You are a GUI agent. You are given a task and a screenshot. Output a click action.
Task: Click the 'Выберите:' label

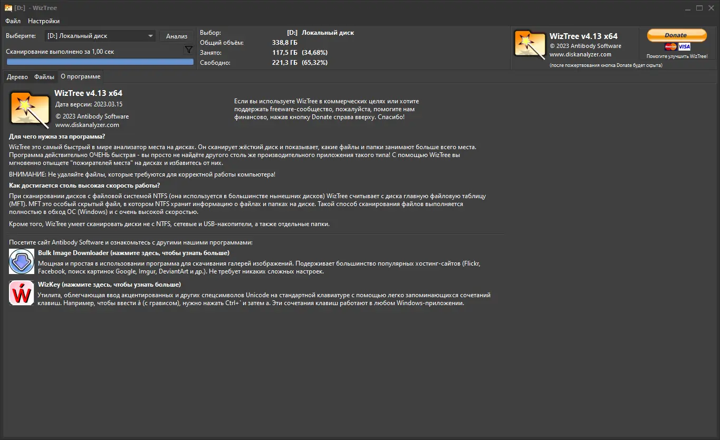pos(21,36)
